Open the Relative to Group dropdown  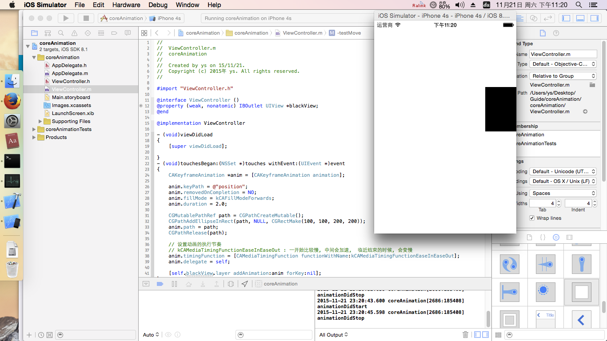pyautogui.click(x=563, y=76)
